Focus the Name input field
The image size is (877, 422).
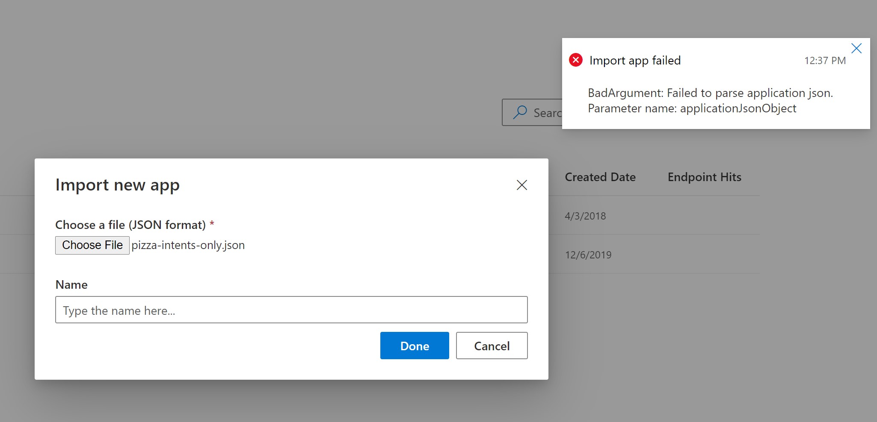pos(291,310)
